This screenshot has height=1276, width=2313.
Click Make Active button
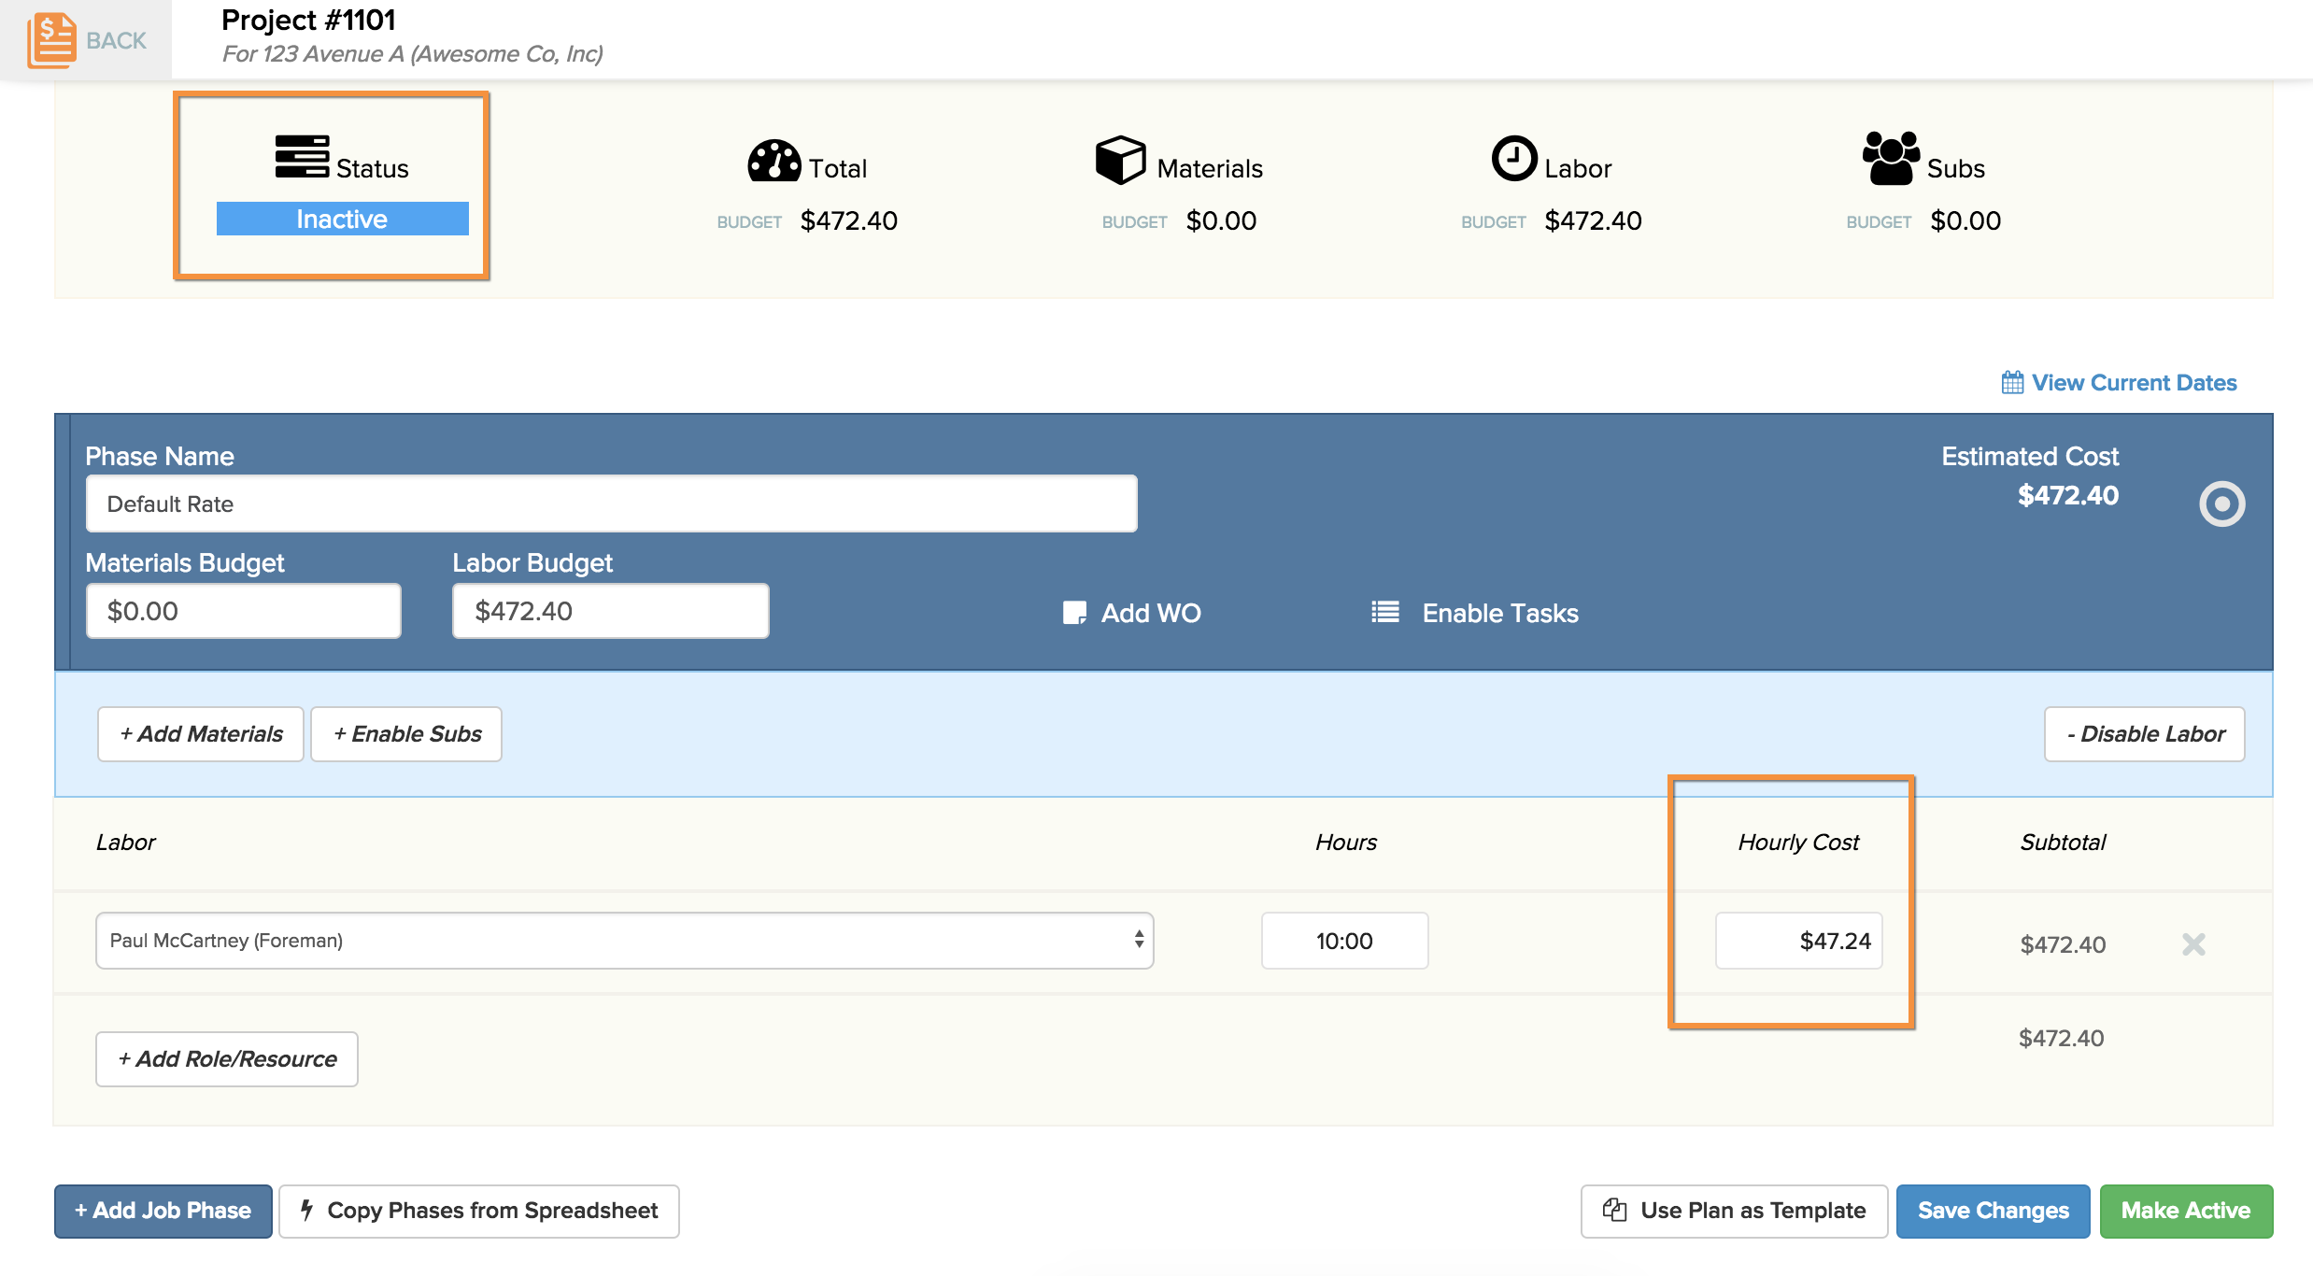[2187, 1211]
